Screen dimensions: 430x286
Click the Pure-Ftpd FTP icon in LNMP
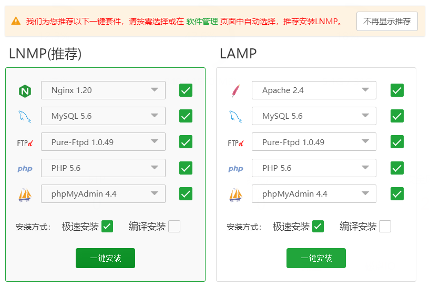click(x=25, y=142)
